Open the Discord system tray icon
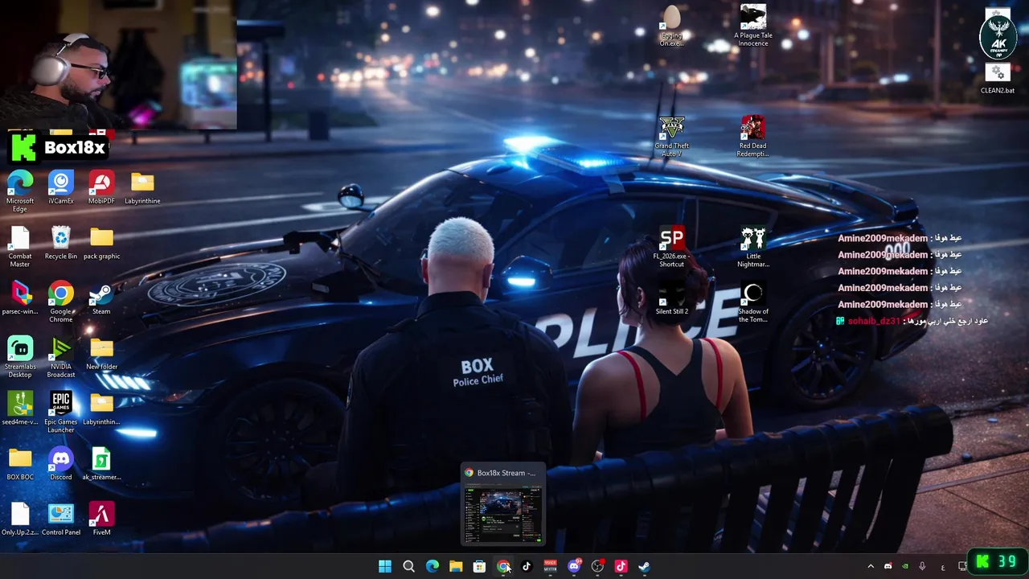1029x579 pixels. tap(888, 566)
